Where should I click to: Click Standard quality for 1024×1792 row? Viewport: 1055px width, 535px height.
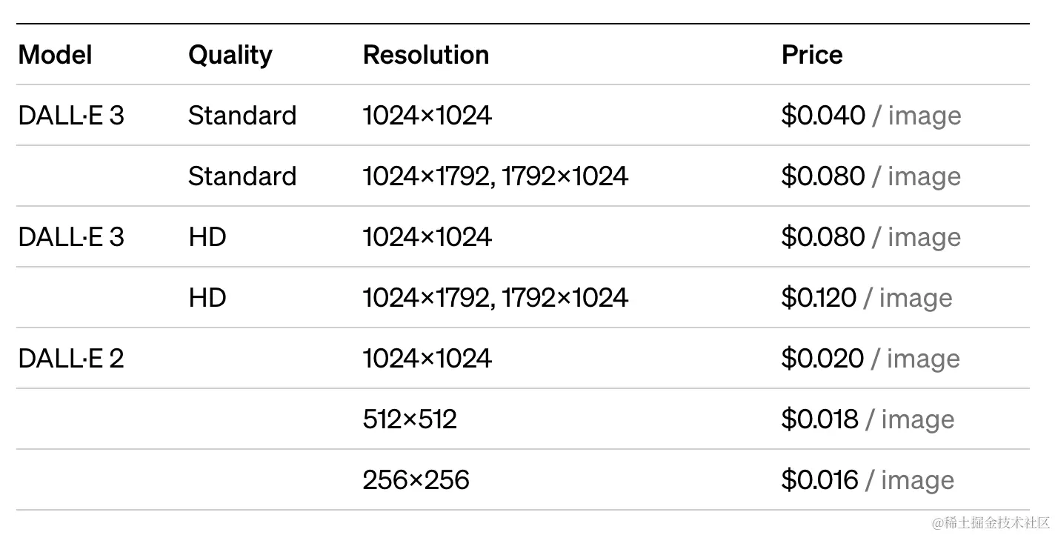242,176
